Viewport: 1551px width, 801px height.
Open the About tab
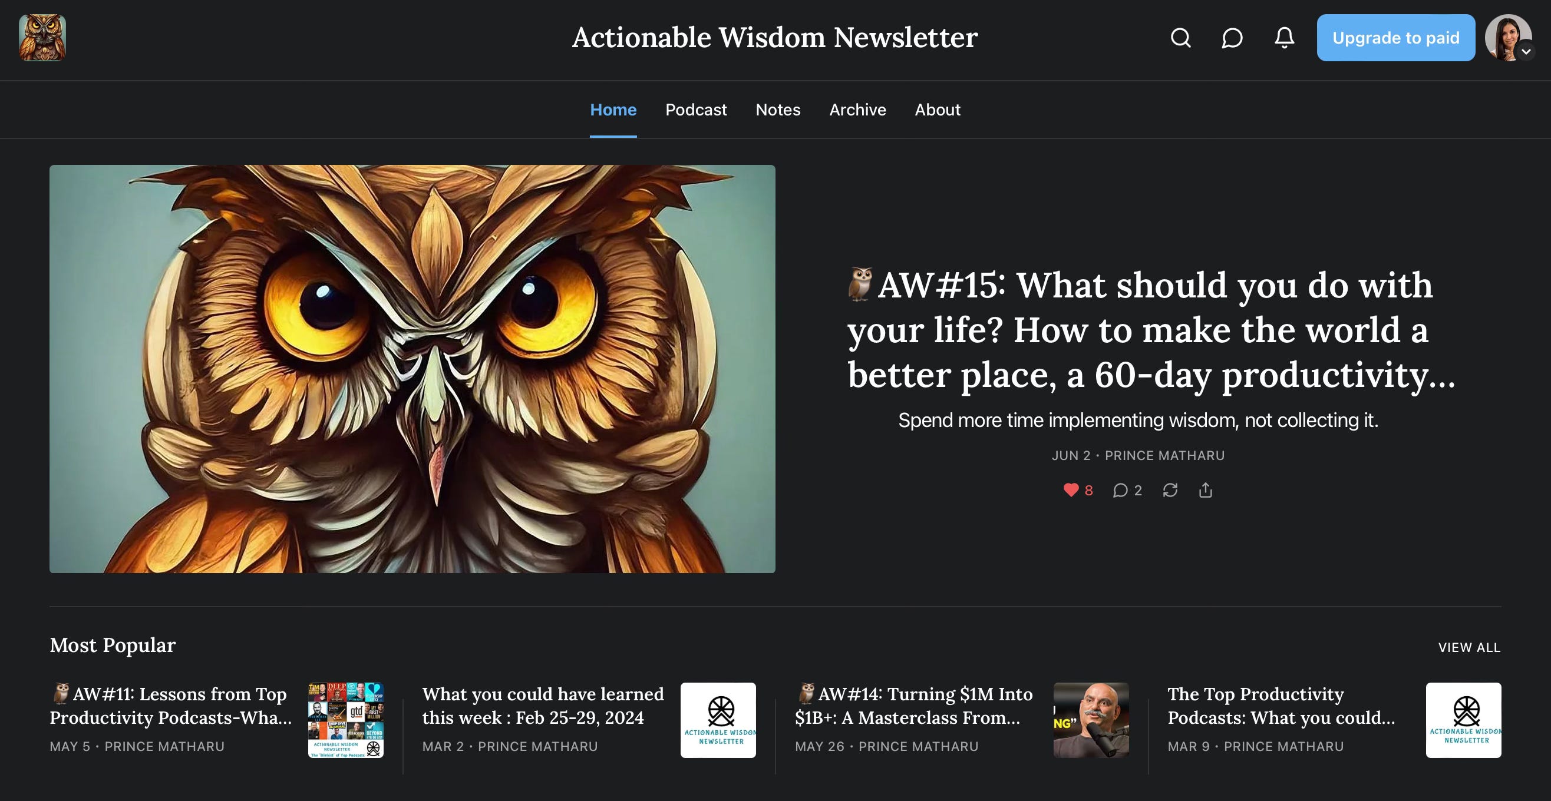pos(937,110)
